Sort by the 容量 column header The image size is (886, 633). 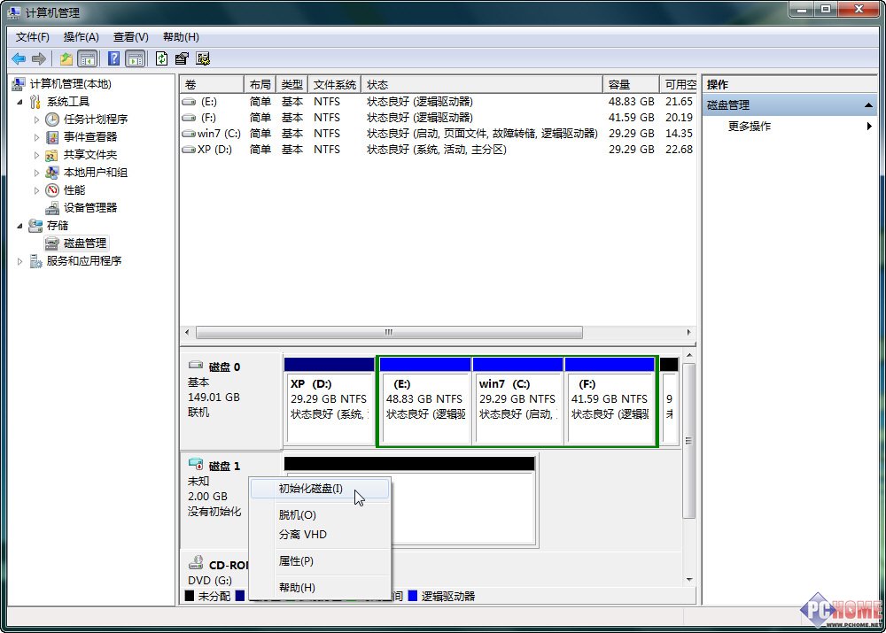631,85
